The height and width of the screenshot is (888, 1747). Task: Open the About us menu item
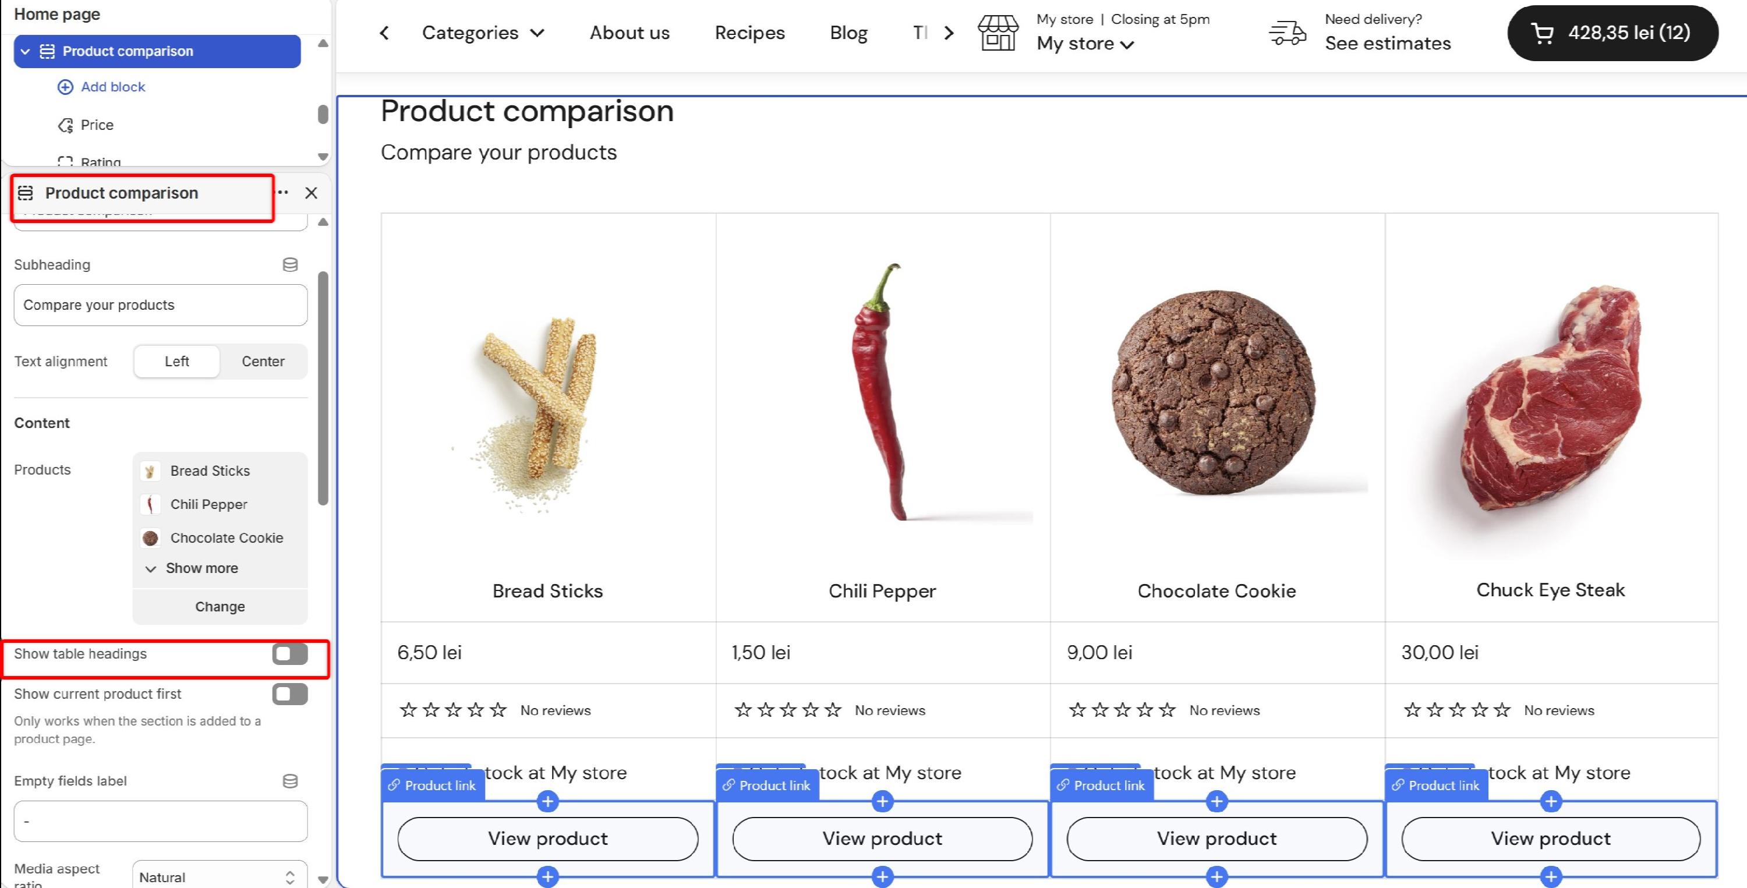click(x=630, y=33)
